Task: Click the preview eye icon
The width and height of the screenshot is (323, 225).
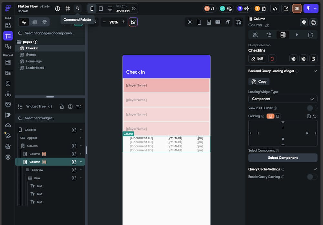Action: point(297,8)
